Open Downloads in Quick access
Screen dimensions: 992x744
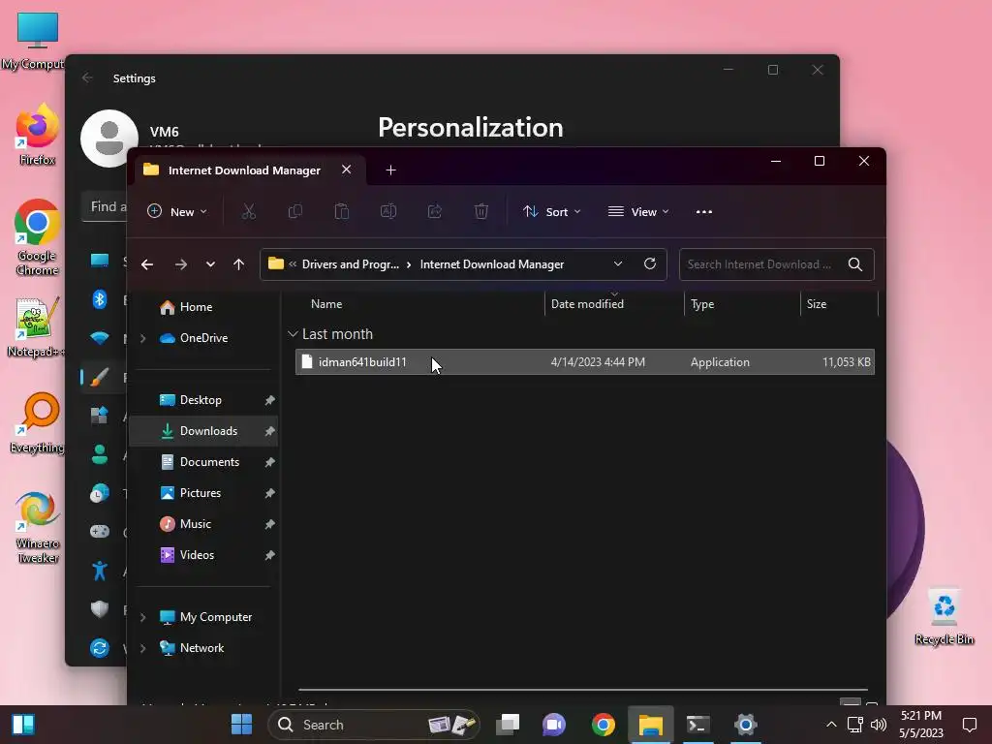(x=203, y=431)
